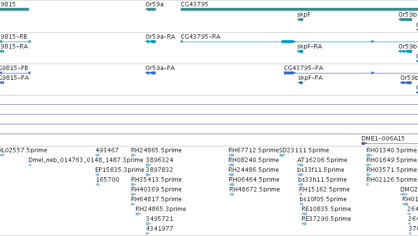This screenshot has height=236, width=418.
Task: Click the RH67712.5prime EST glyph
Action: click(x=231, y=155)
